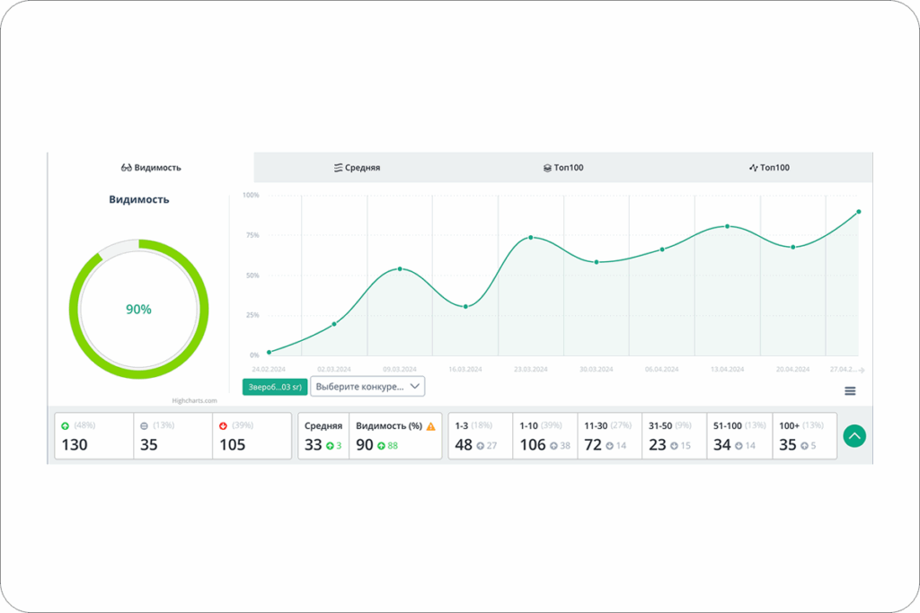The height and width of the screenshot is (613, 920).
Task: Click the 30.03.2024 axis date label
Action: (597, 369)
